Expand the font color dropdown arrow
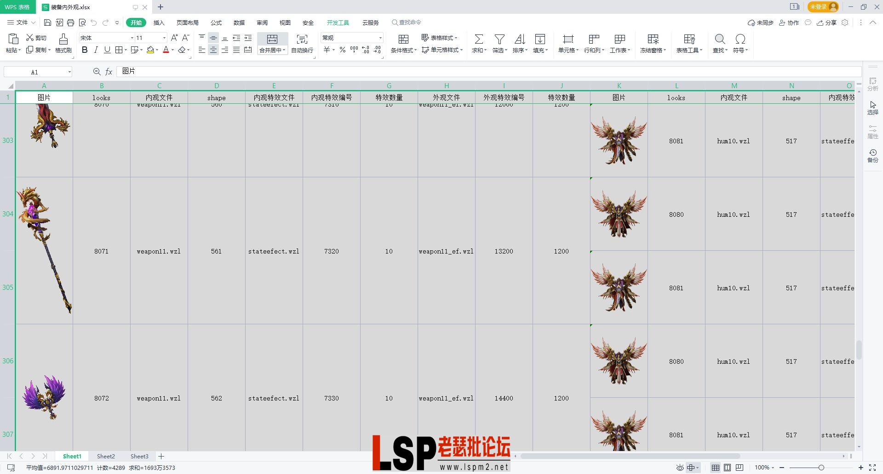This screenshot has height=474, width=883. click(x=173, y=50)
